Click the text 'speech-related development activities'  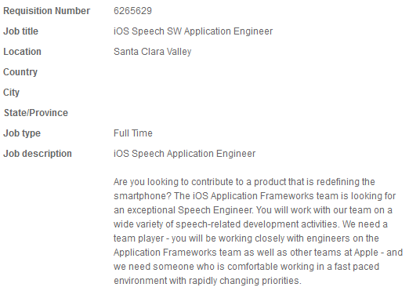tap(257, 224)
